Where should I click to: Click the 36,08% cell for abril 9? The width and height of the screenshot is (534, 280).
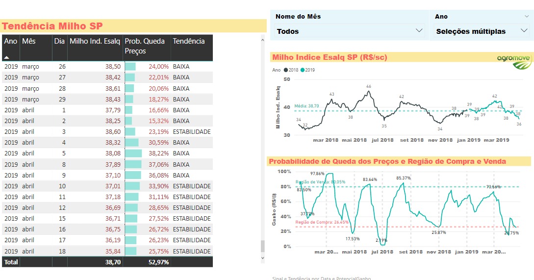pos(158,175)
